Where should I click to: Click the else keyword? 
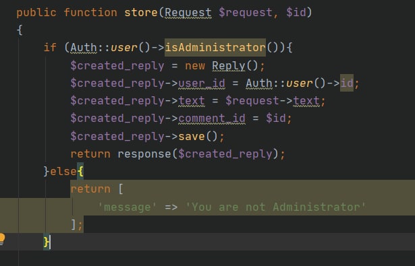(63, 172)
